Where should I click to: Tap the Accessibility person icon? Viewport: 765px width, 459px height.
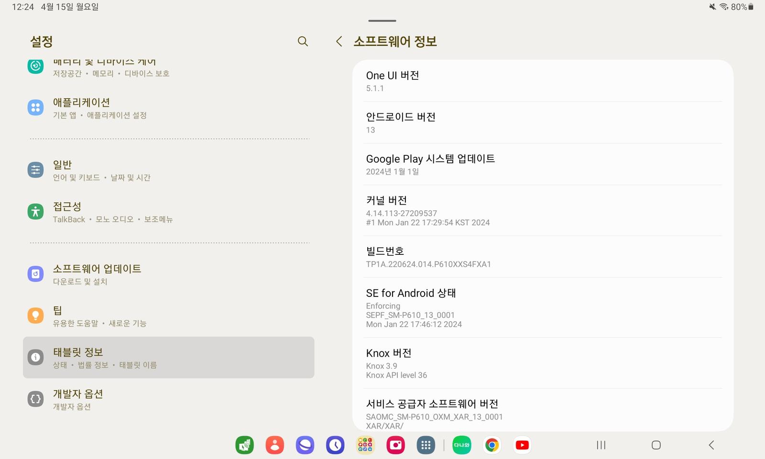point(35,211)
